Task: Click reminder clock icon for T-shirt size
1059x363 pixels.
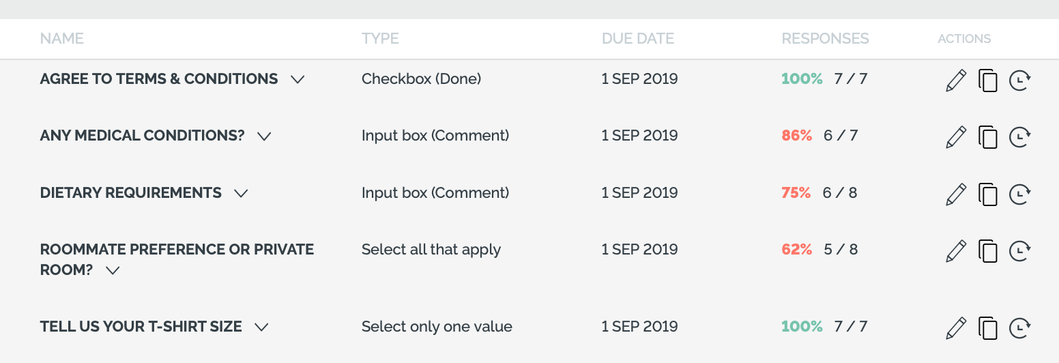Action: click(x=1019, y=329)
